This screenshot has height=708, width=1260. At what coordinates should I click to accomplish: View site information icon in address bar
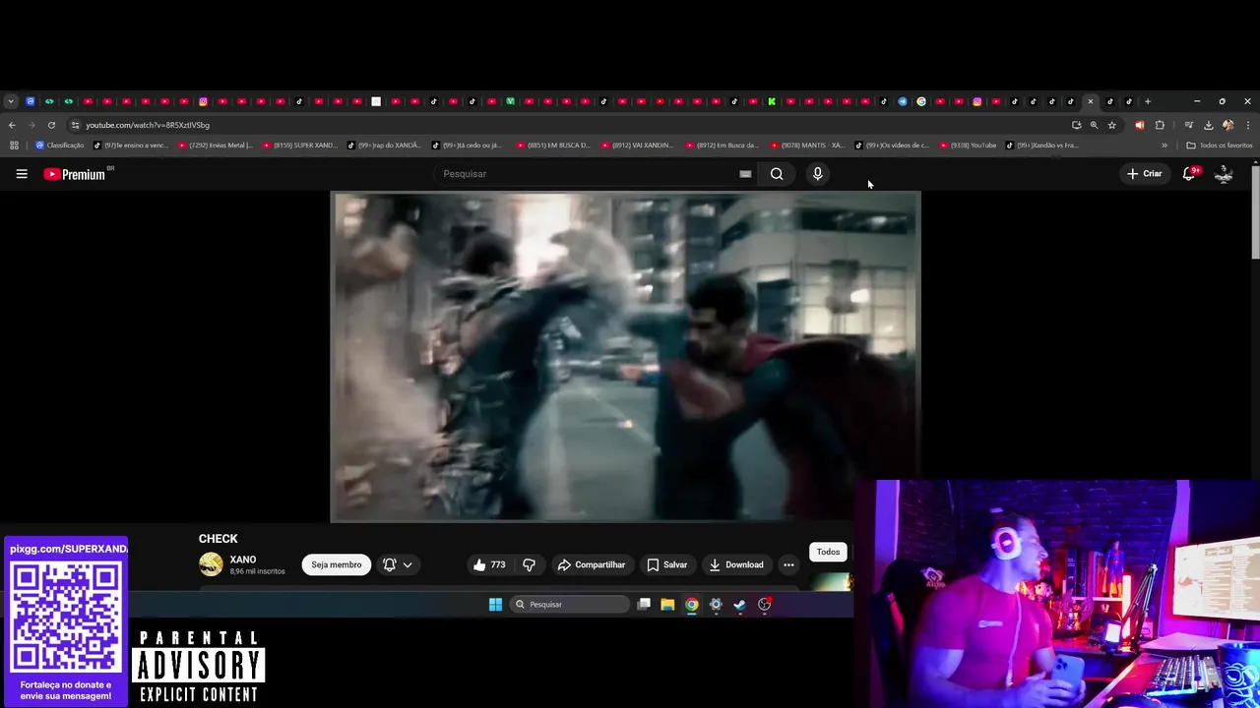click(x=75, y=125)
